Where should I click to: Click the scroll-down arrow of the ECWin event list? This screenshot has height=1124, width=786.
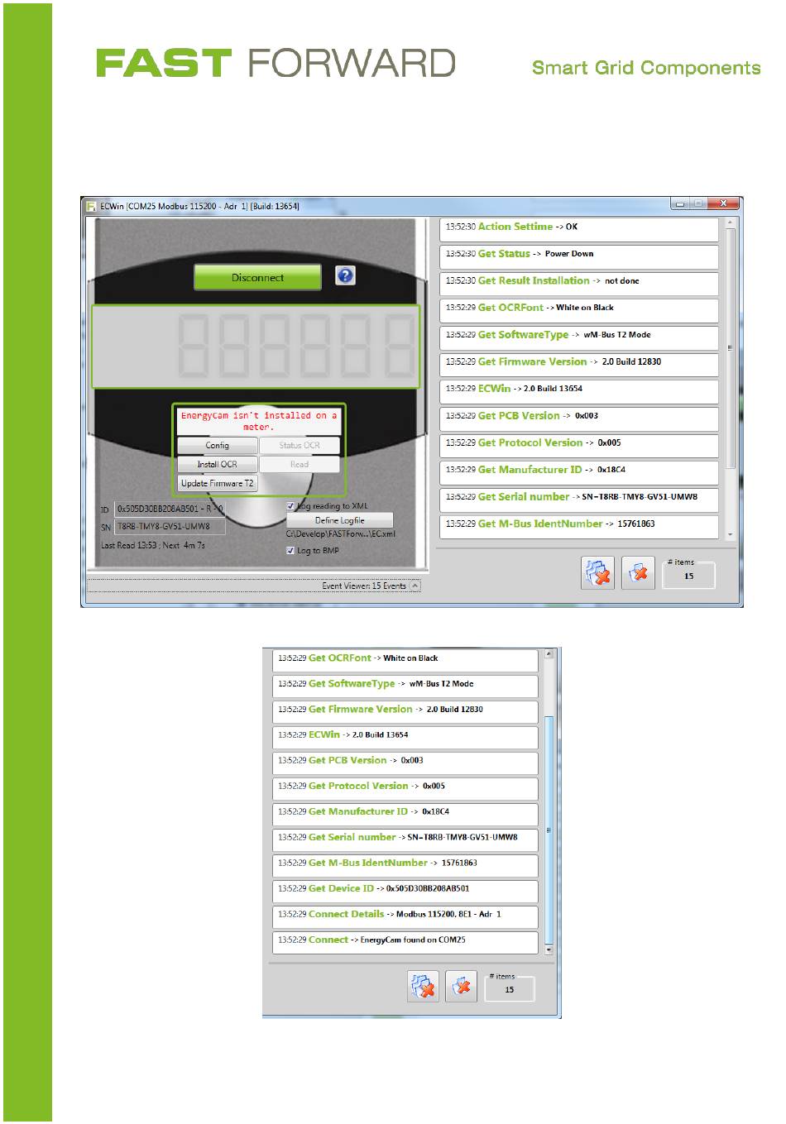pos(730,536)
